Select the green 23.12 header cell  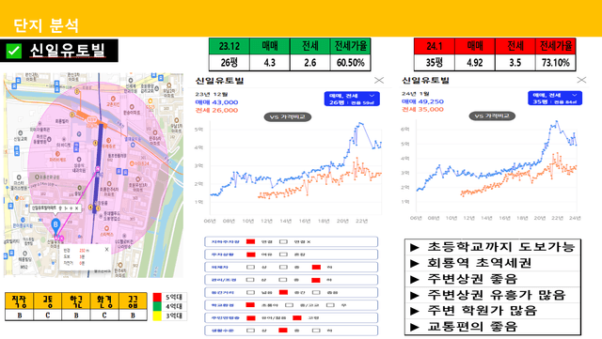(230, 46)
